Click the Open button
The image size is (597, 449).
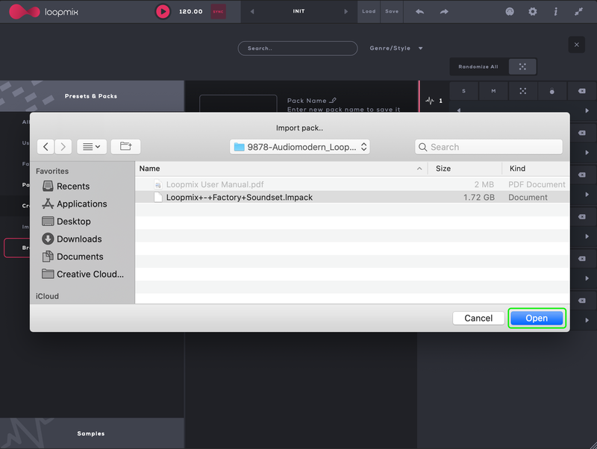tap(537, 318)
